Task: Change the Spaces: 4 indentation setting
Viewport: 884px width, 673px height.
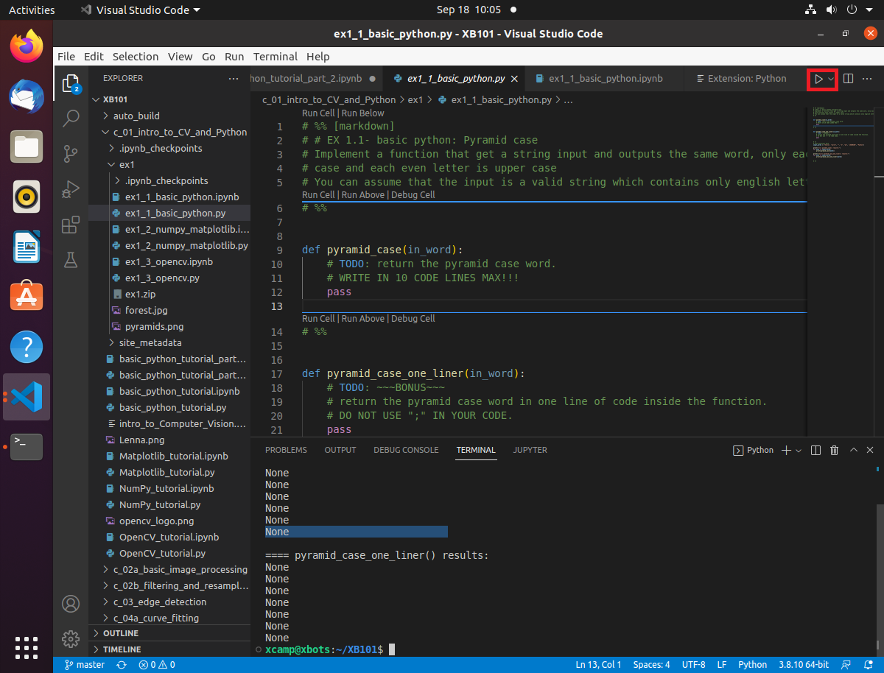Action: click(651, 664)
